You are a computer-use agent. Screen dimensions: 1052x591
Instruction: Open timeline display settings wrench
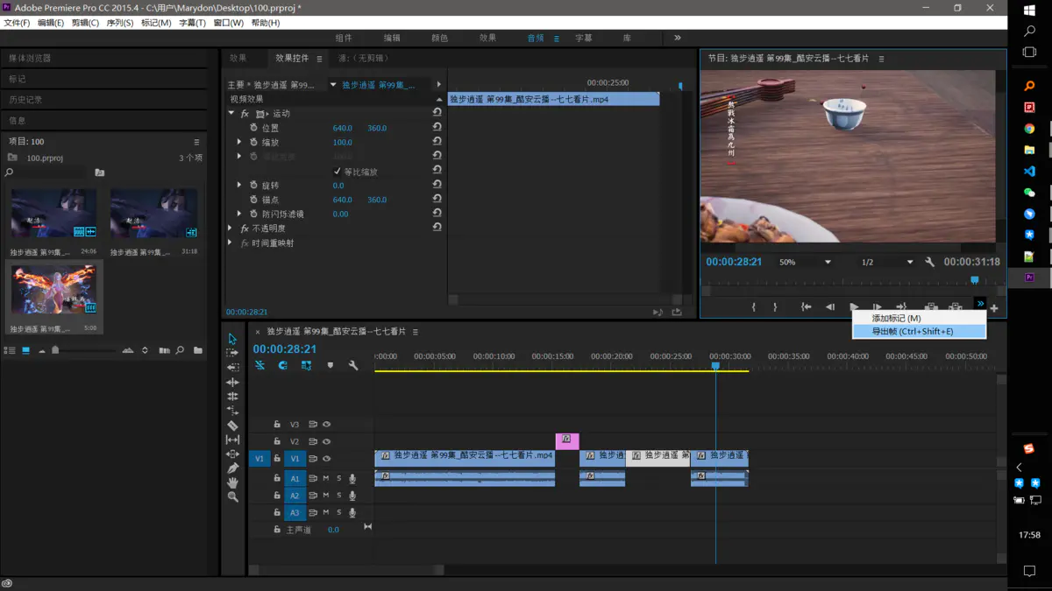click(353, 365)
